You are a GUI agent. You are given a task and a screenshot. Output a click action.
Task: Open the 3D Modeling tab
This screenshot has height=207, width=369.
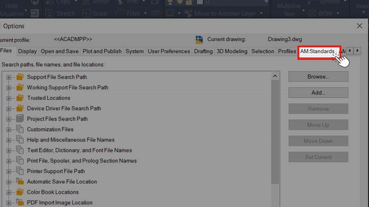click(232, 51)
